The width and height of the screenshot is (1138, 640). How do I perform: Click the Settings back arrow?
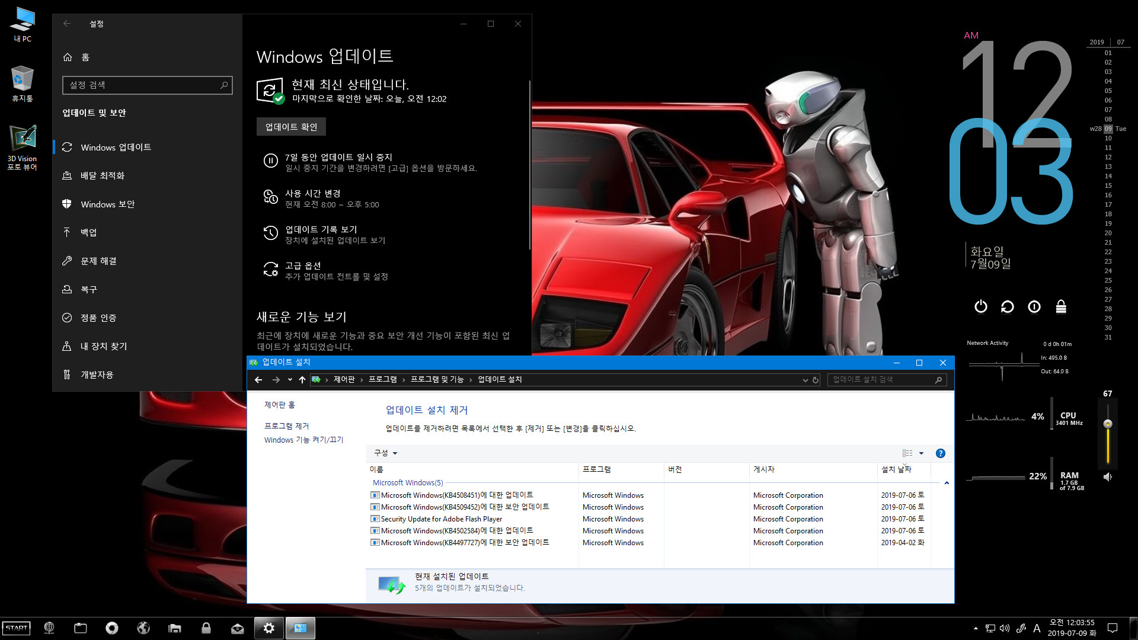(67, 24)
